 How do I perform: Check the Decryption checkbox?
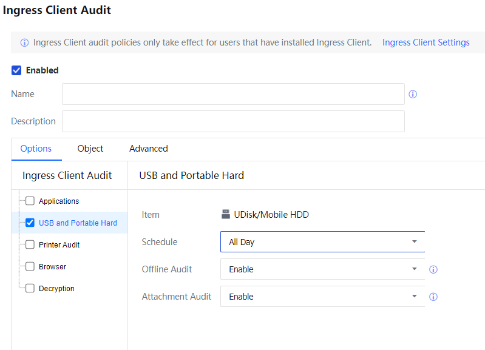(x=30, y=288)
